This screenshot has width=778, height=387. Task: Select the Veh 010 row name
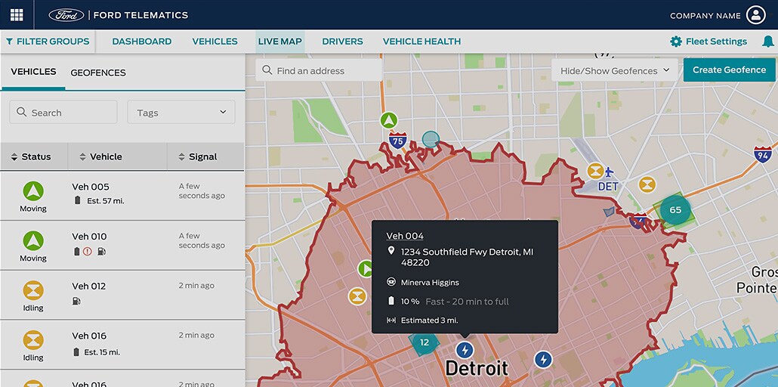pos(89,237)
